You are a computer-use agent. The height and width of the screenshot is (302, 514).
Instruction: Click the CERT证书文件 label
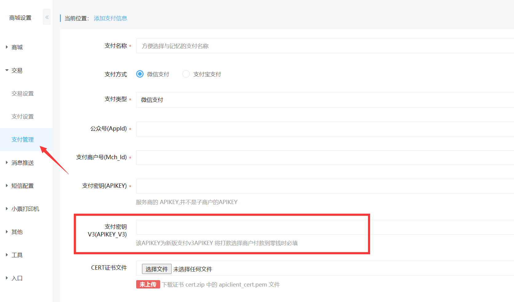tap(109, 268)
